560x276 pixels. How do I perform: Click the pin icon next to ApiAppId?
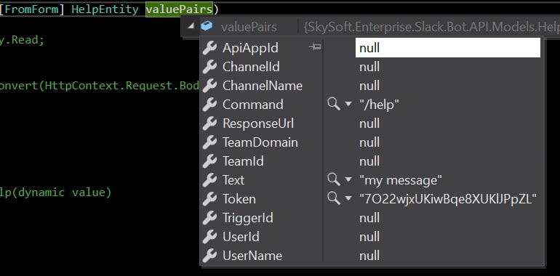coord(315,47)
